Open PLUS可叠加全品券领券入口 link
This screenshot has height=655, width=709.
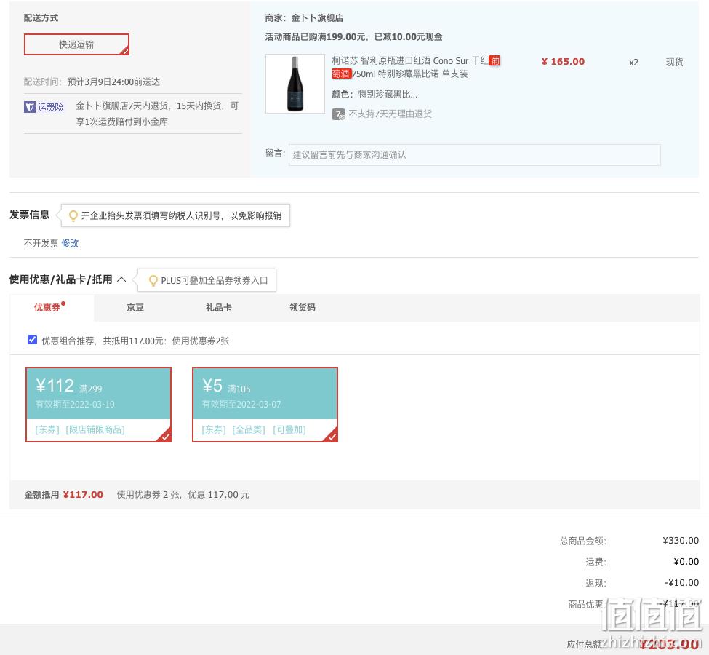215,281
